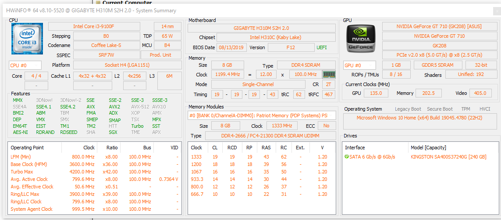
Task: Click the Operating Point column header
Action: [27, 148]
